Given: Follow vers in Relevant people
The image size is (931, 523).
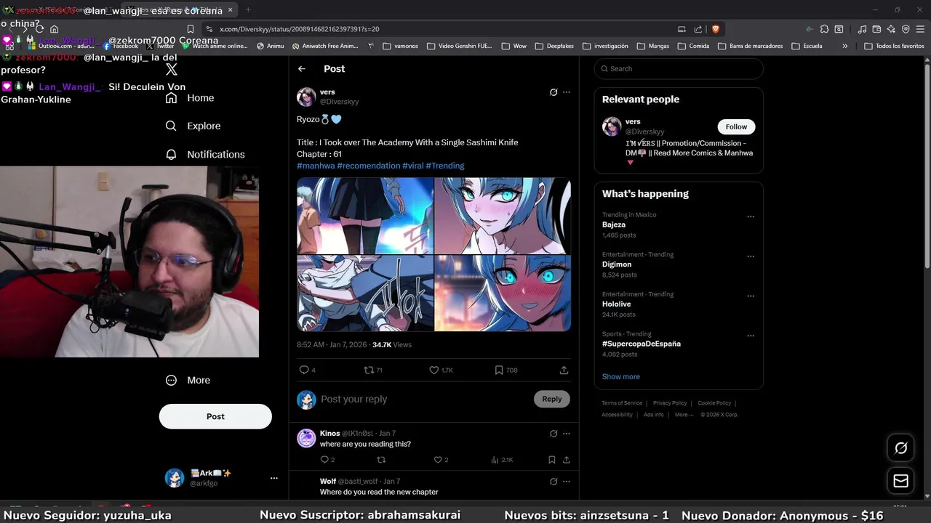Looking at the screenshot, I should coord(736,126).
